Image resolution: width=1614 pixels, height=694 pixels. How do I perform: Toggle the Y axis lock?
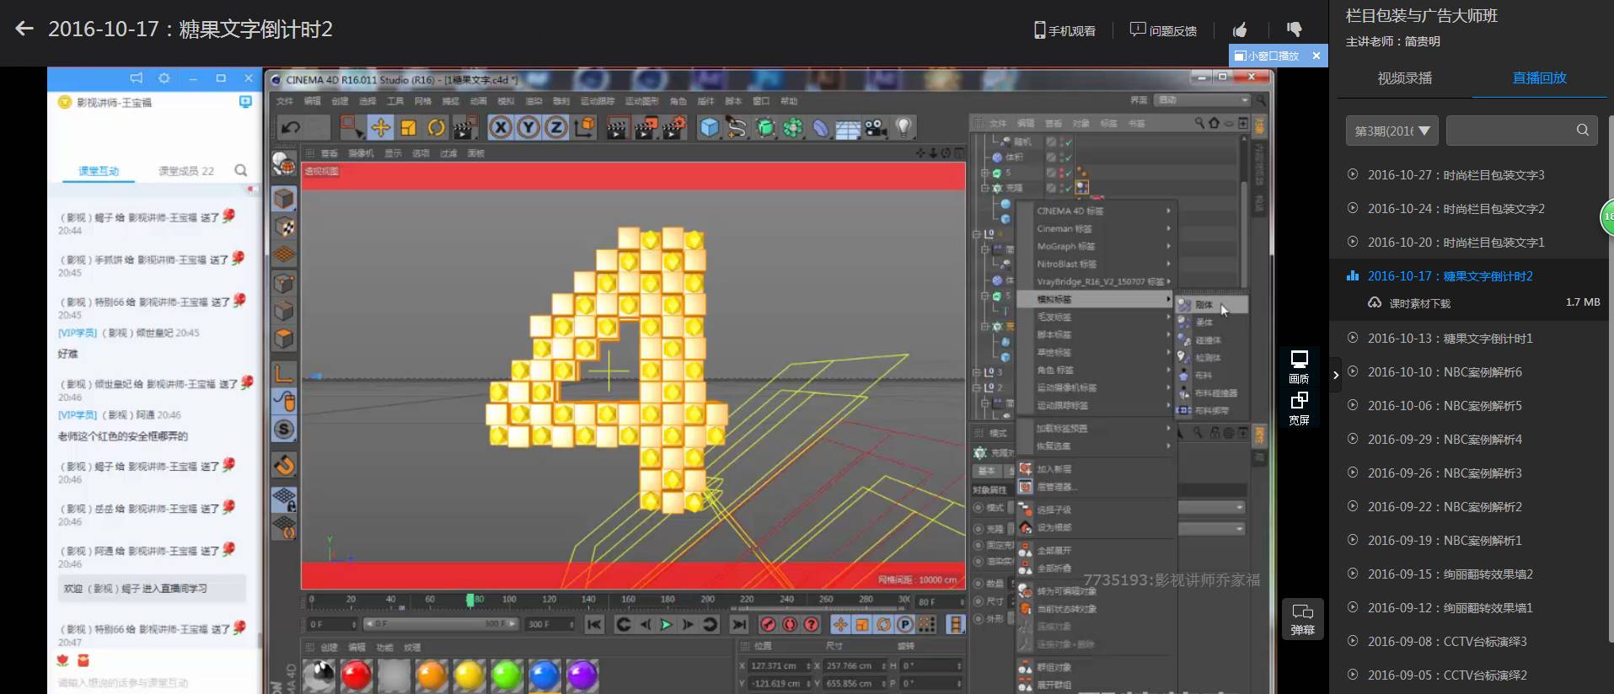coord(528,128)
